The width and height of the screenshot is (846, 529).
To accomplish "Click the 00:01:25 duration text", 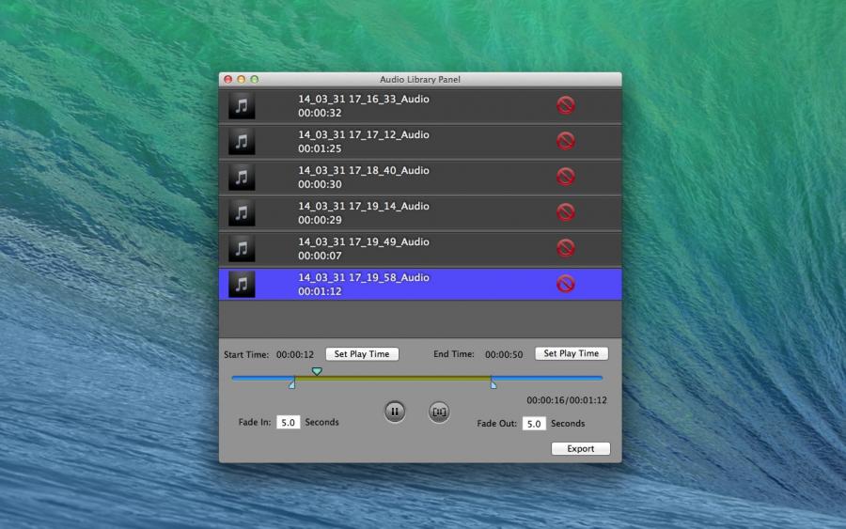I will 320,148.
